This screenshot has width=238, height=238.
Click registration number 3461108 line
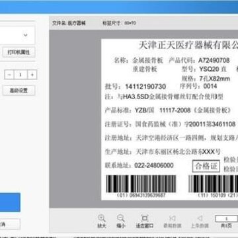pos(170,124)
